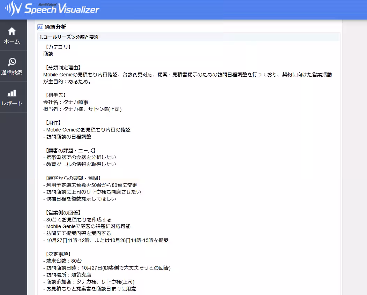Click 候補日程を複数提示してほしい line
The image size is (367, 295).
(80, 199)
